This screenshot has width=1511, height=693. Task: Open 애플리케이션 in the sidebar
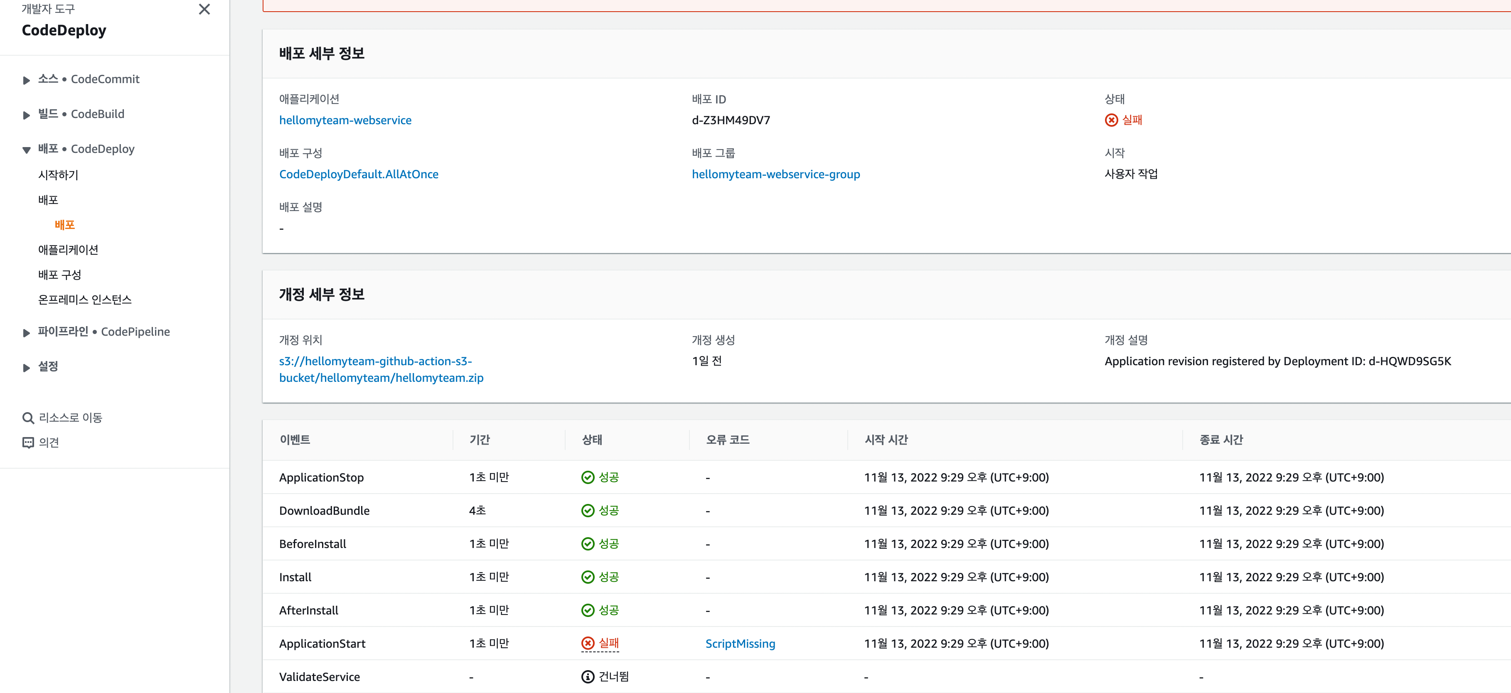[68, 250]
